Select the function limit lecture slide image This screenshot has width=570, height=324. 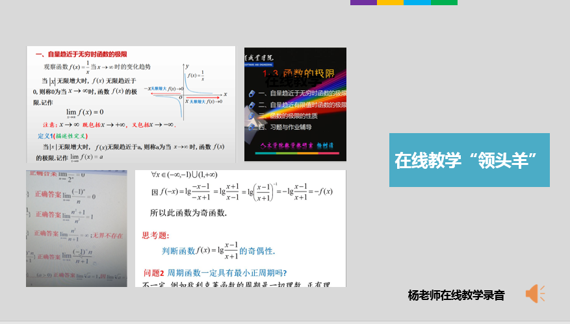[131, 104]
